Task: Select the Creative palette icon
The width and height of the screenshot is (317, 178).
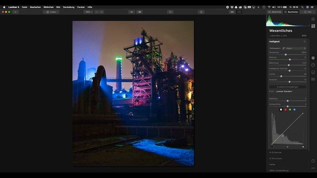Action: pyautogui.click(x=313, y=65)
